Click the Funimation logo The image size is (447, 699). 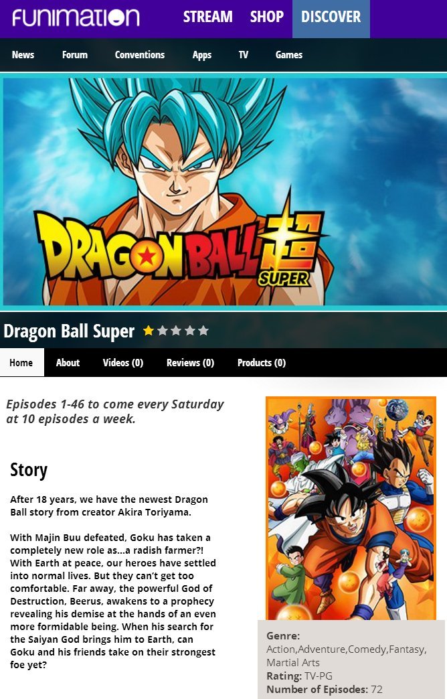pyautogui.click(x=76, y=17)
